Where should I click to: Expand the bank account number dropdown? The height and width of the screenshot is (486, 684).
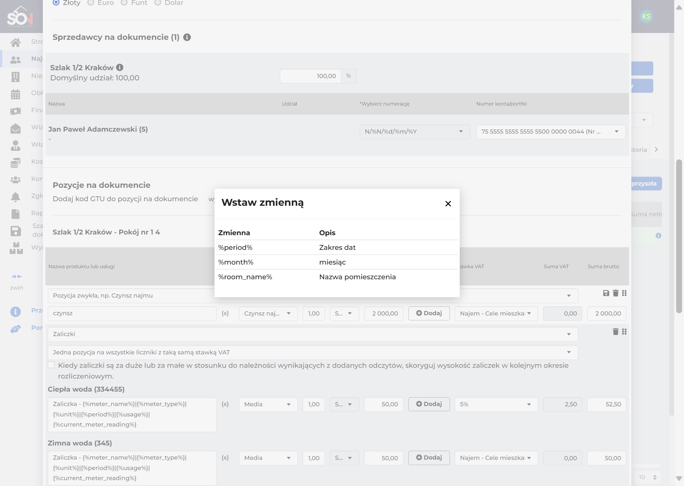click(x=551, y=132)
